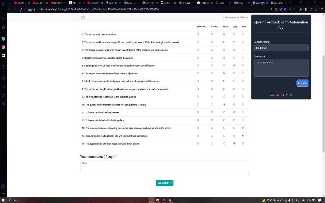Screen dimensions: 325x203
Task: Click the active Qalam extension toolbar icon
Action: [300, 9]
